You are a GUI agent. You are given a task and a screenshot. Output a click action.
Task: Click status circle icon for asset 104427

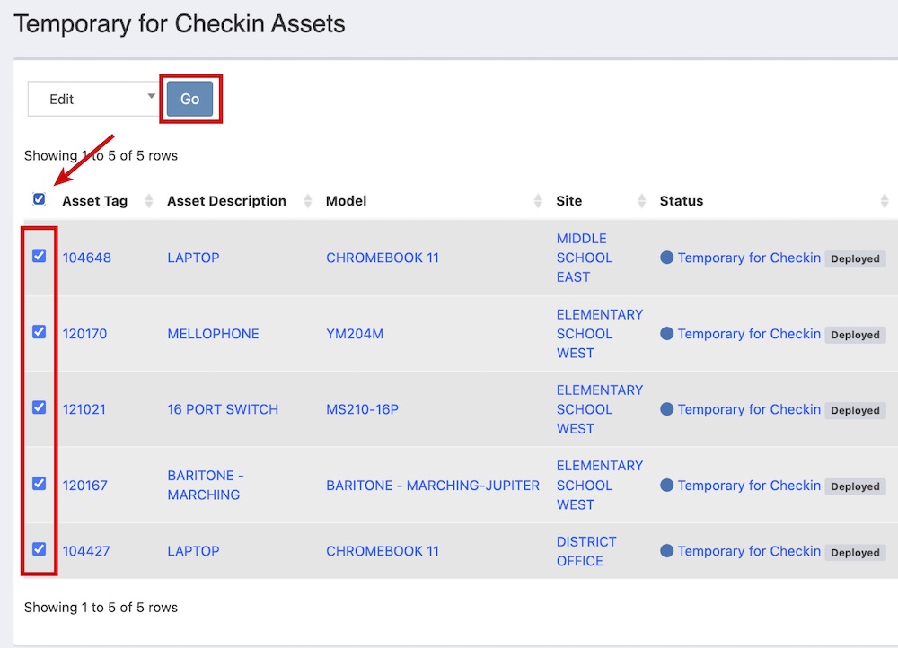pyautogui.click(x=667, y=551)
